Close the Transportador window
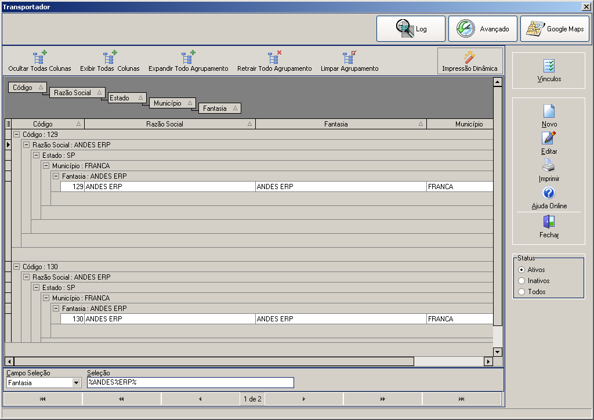 (586, 6)
